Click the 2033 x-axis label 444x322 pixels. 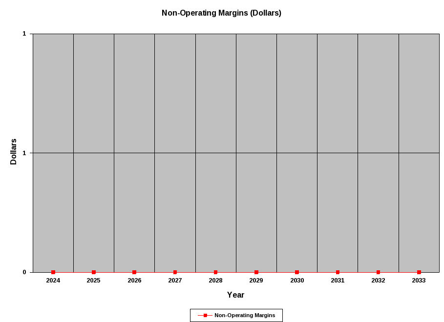(x=419, y=281)
